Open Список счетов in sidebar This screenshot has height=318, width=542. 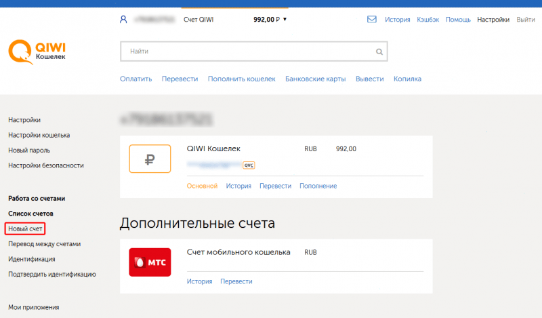[x=30, y=214]
